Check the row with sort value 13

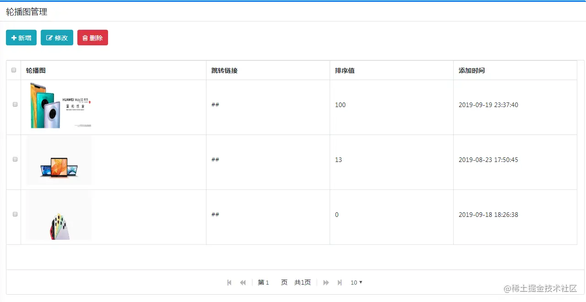pyautogui.click(x=15, y=159)
